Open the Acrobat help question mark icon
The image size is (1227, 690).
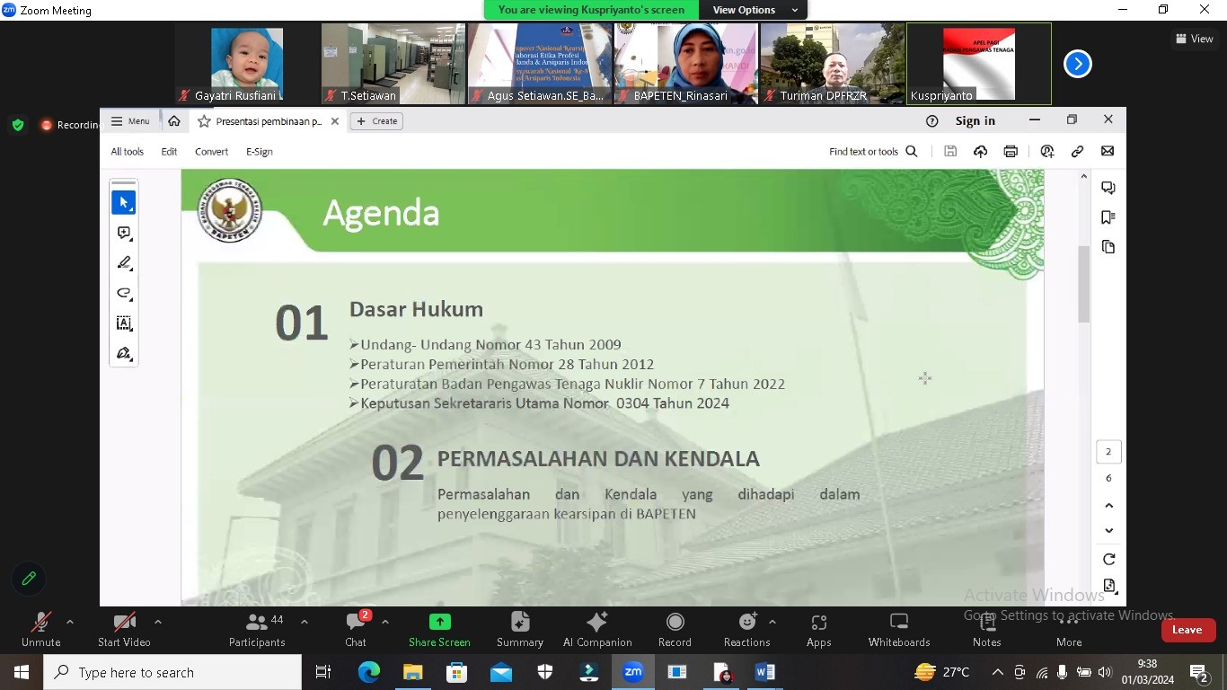coord(932,121)
